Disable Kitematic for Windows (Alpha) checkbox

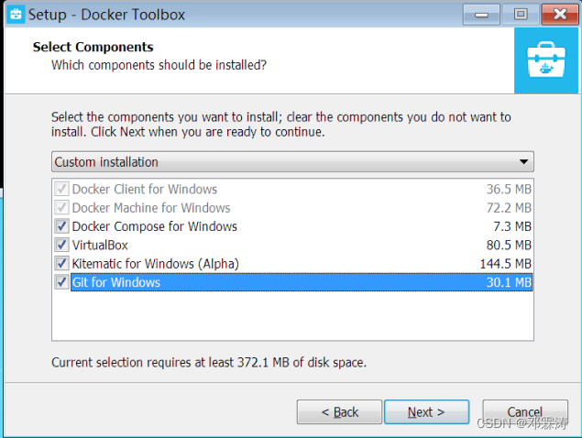click(x=61, y=264)
